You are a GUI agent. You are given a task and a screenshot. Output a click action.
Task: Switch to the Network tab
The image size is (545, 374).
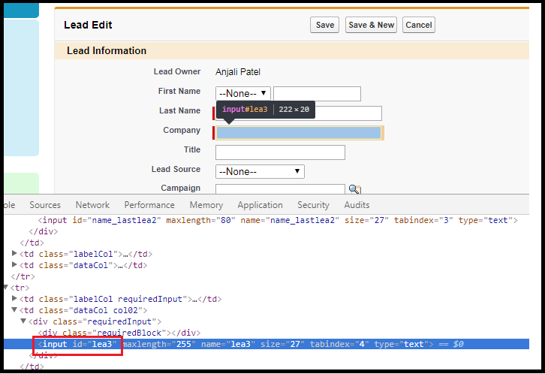[x=92, y=205]
